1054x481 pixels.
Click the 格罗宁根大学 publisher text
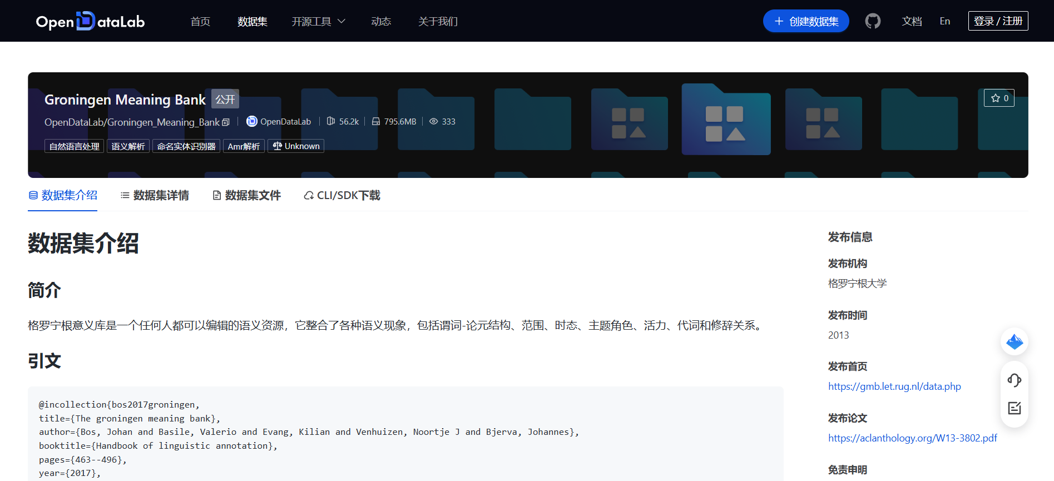click(857, 284)
